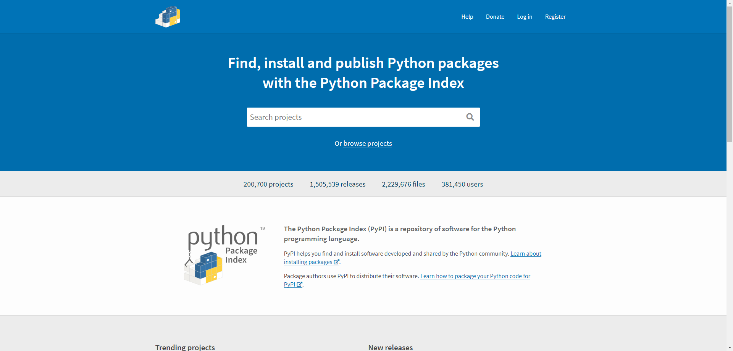
Task: Click the page's vertical scrollbar thumb
Action: click(x=730, y=72)
